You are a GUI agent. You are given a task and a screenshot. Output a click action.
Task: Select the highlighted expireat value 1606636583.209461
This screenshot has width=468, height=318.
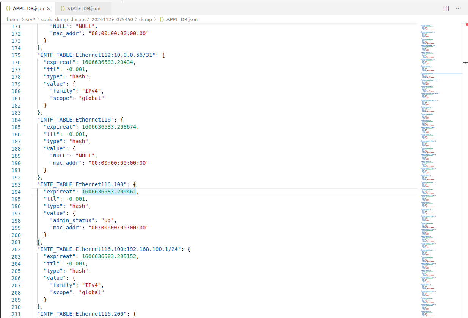[109, 192]
